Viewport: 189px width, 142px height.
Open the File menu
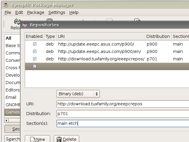click(x=8, y=12)
